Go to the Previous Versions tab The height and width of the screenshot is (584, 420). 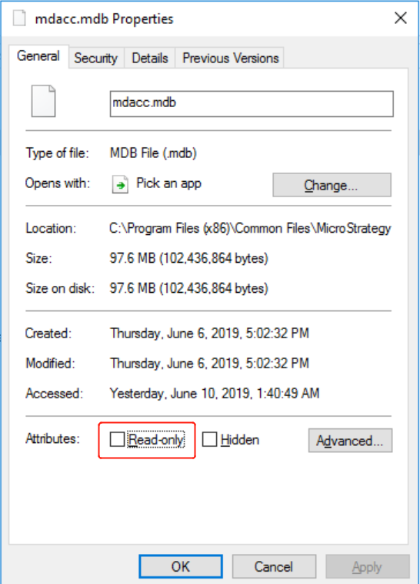230,58
